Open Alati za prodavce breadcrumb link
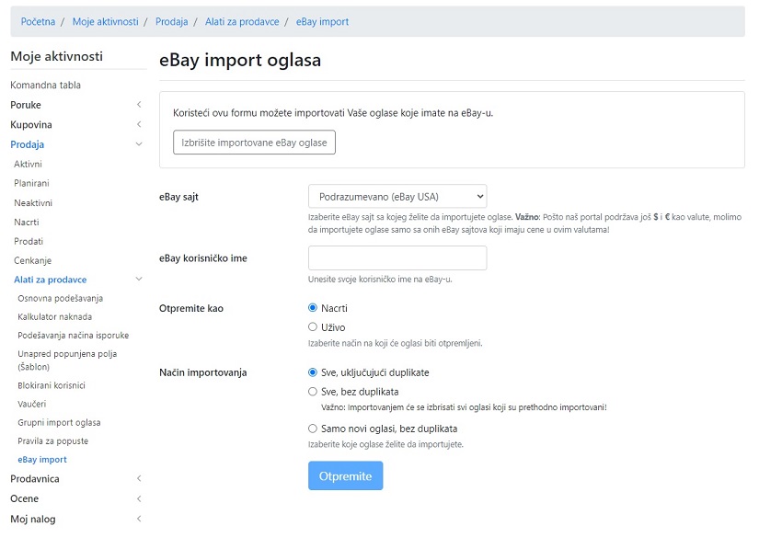The image size is (759, 549). pos(242,22)
